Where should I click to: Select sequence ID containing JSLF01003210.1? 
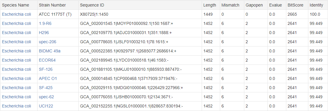pyautogui.click(x=124, y=42)
